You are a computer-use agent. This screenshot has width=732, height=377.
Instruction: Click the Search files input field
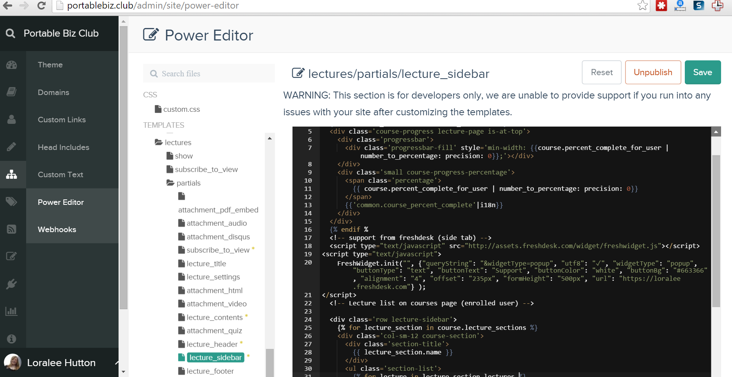pos(209,73)
